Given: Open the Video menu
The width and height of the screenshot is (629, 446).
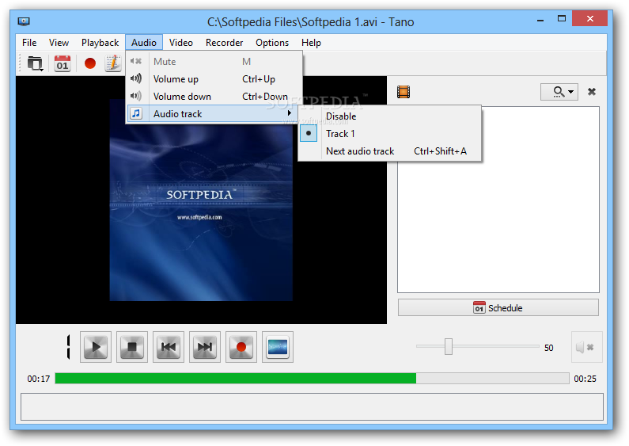Looking at the screenshot, I should (181, 43).
